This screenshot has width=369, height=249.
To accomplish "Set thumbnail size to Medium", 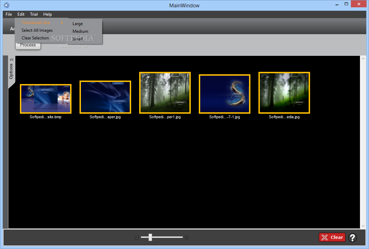I will click(85, 31).
